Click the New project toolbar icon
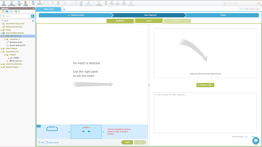The image size is (262, 147). (x=4, y=3)
